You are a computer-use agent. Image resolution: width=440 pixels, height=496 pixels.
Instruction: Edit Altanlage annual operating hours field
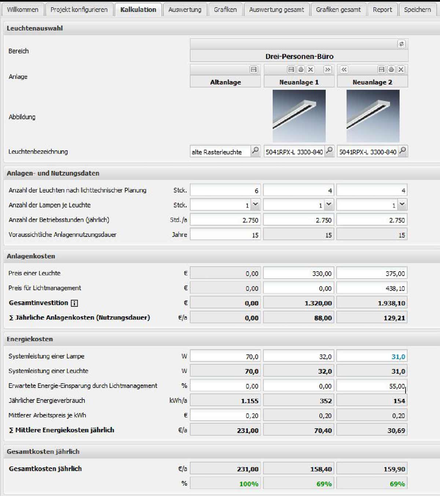pyautogui.click(x=225, y=220)
